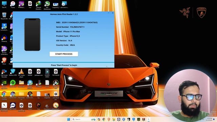Open the Recycle Bin
Image resolution: width=217 pixels, height=122 pixels.
[4, 16]
